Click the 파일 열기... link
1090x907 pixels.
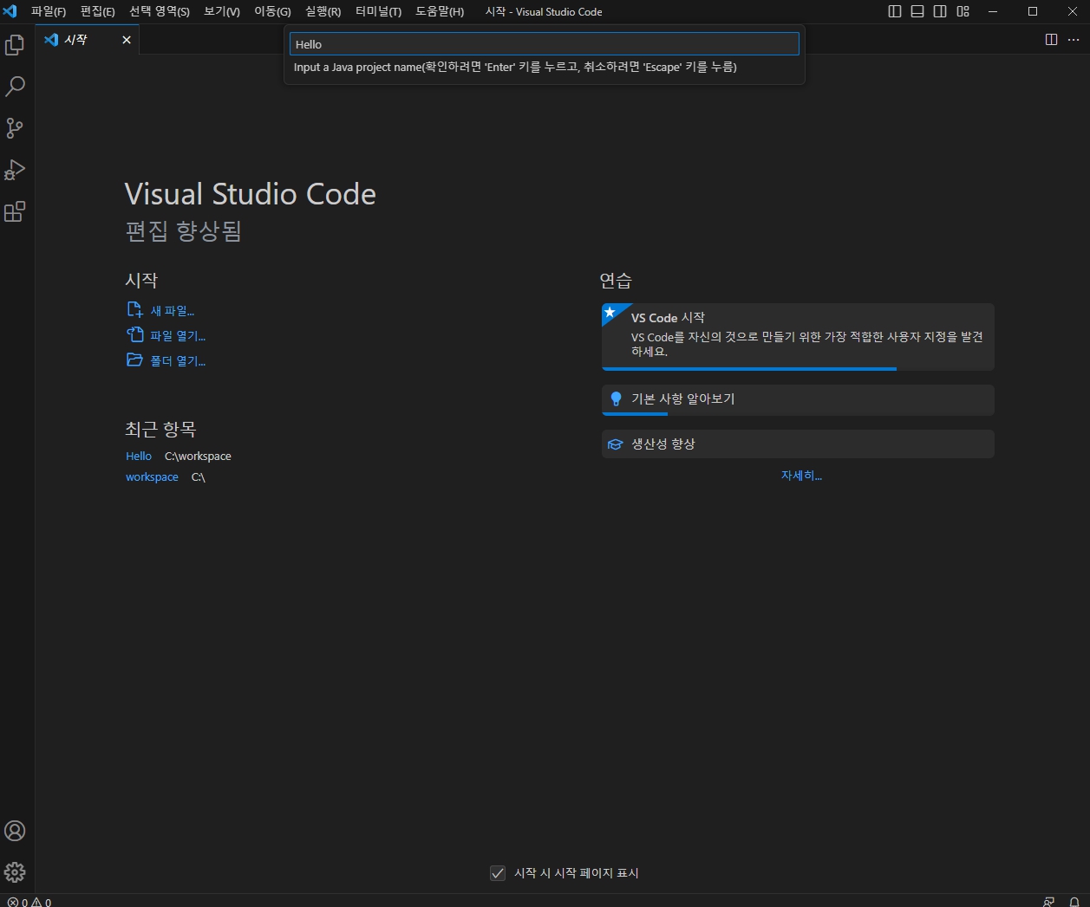[x=178, y=336]
